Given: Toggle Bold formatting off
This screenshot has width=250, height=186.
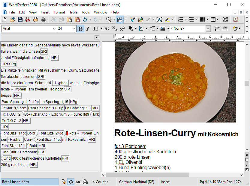Looking at the screenshot, I should click(80, 29).
